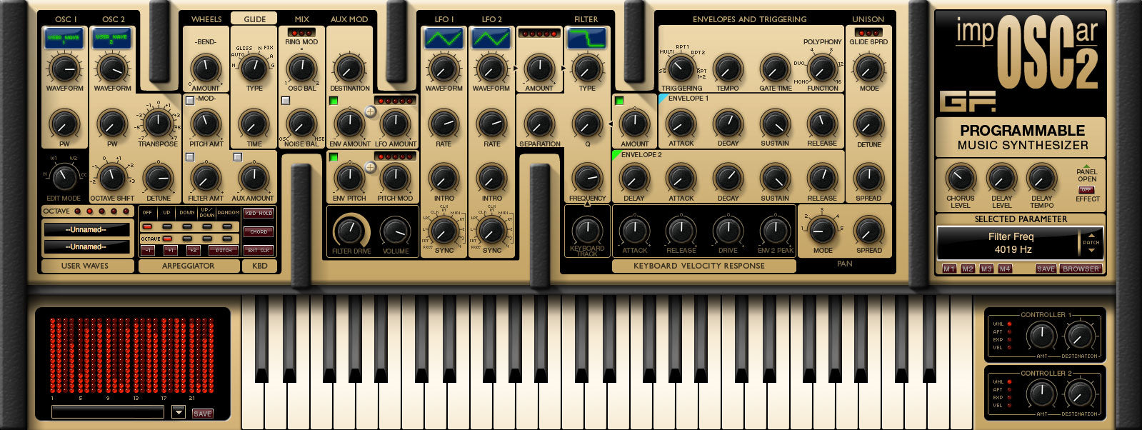Toggle the green Env Amount enable square
1142x430 pixels.
click(334, 101)
